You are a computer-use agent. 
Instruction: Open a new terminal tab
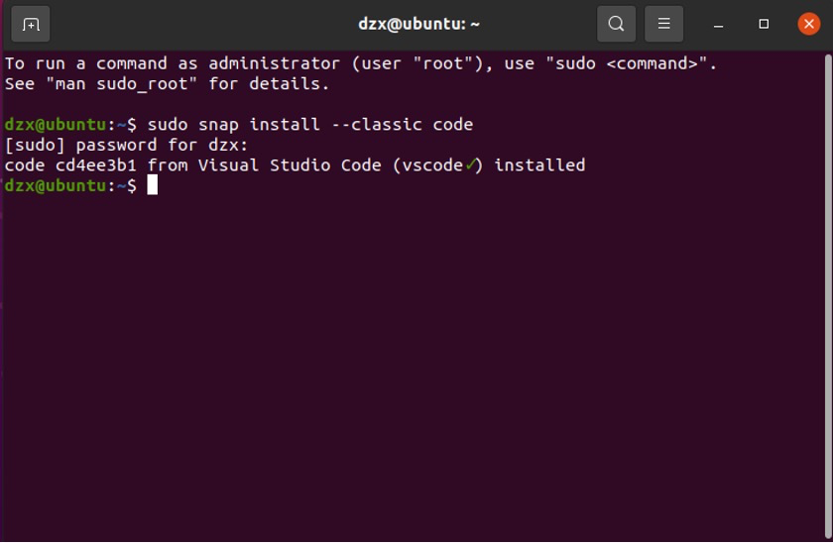click(31, 24)
